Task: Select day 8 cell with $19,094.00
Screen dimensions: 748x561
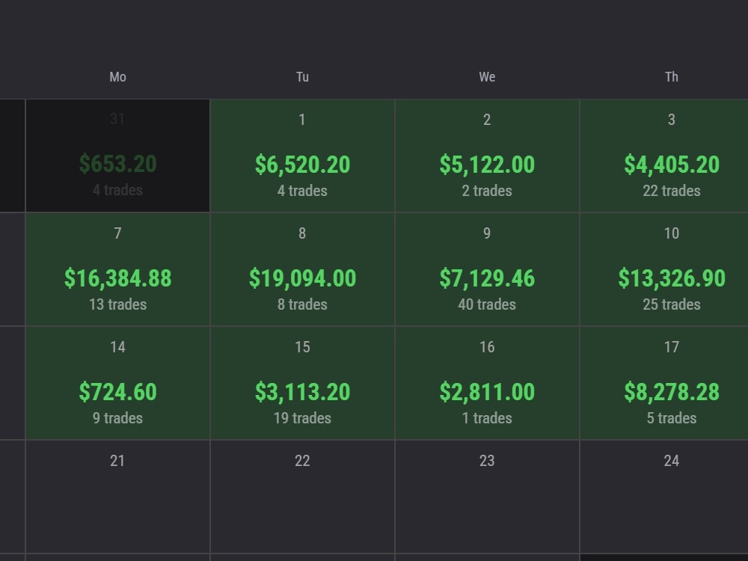Action: point(302,269)
